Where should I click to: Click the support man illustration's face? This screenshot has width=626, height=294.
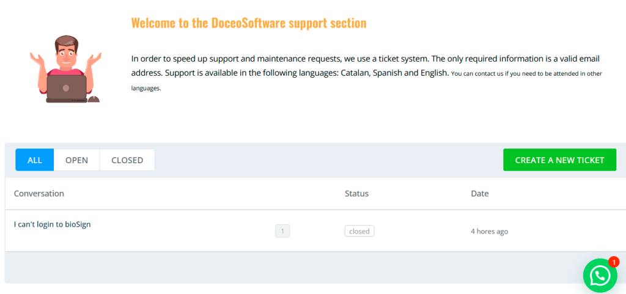[66, 51]
